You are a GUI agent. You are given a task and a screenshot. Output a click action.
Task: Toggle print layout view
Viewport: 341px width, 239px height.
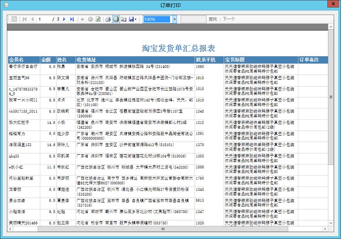115,19
